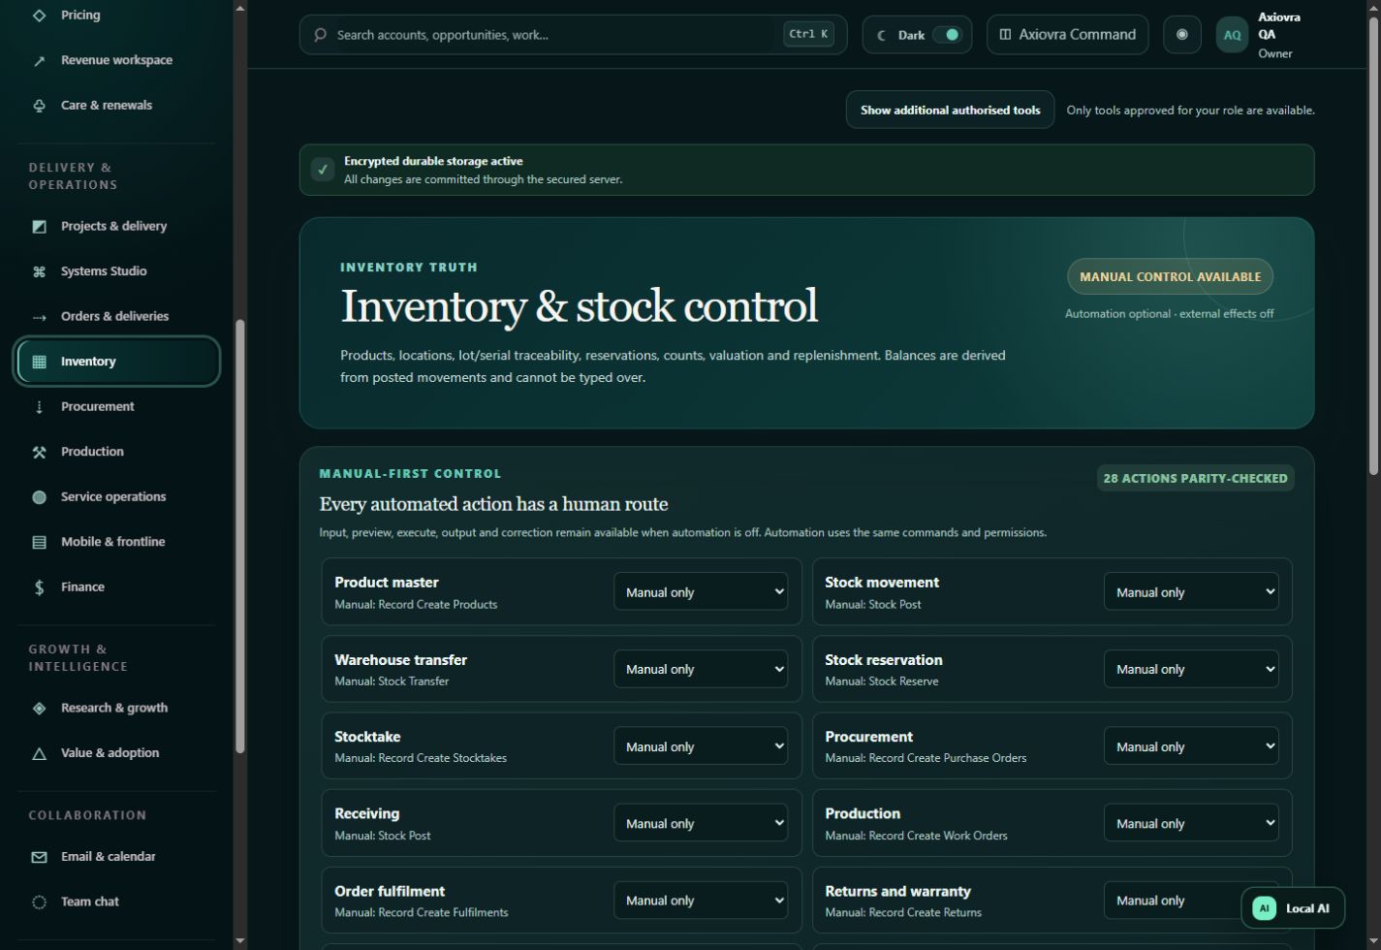Select Service operations in the sidebar
This screenshot has height=950, width=1381.
point(116,497)
